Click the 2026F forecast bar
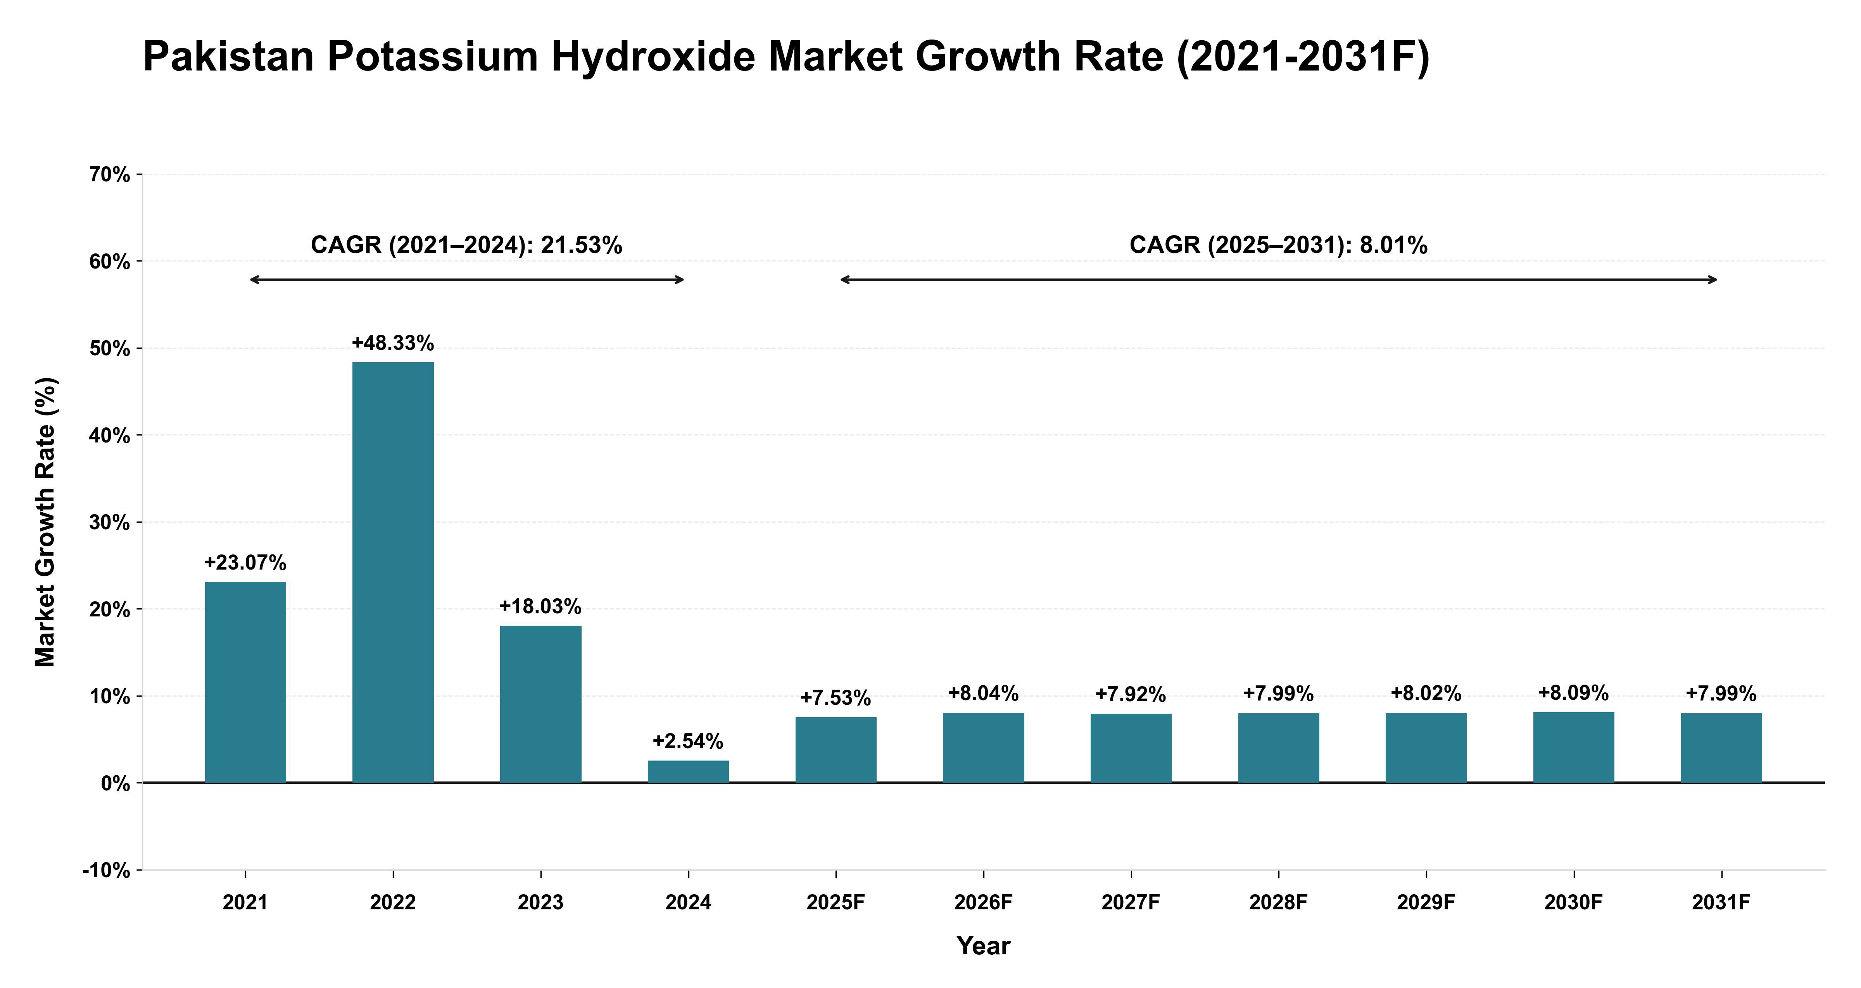 click(x=983, y=747)
